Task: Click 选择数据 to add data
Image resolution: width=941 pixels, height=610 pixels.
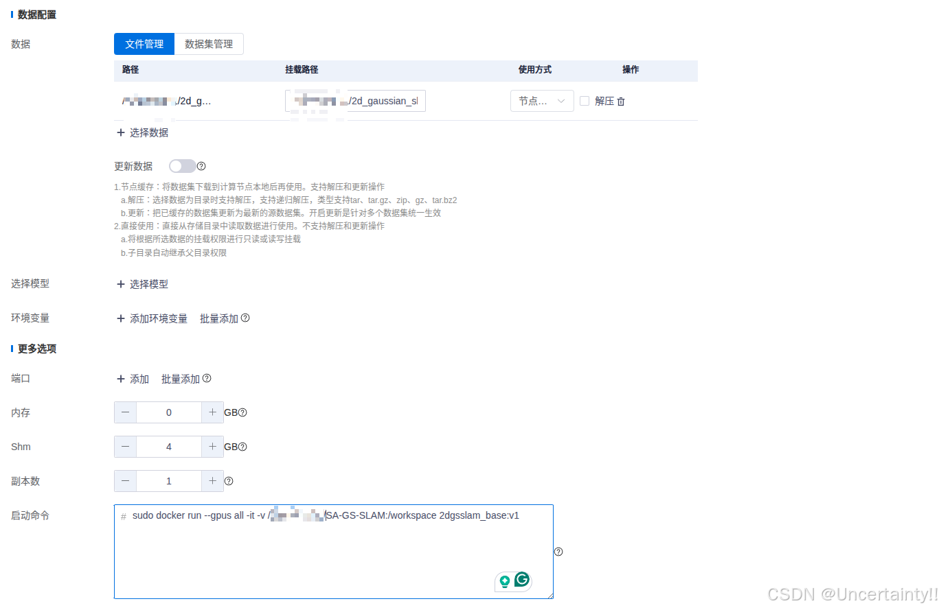Action: 149,132
